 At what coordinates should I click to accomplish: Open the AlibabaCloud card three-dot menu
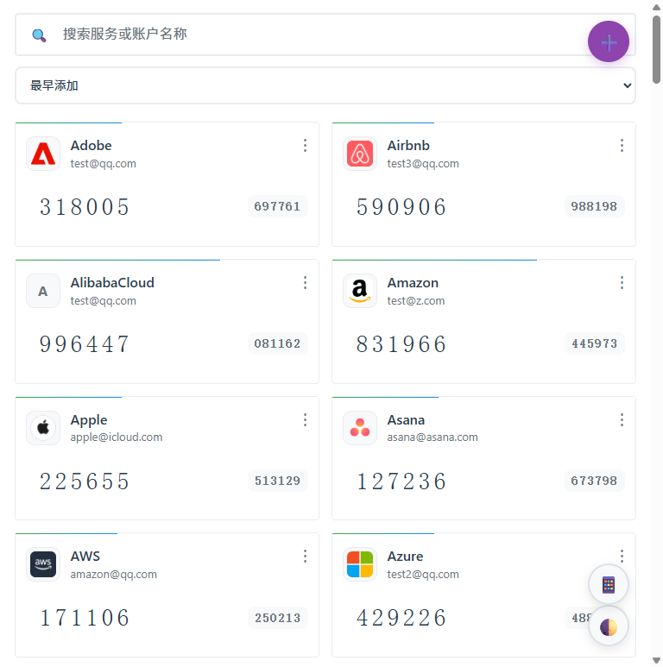305,282
